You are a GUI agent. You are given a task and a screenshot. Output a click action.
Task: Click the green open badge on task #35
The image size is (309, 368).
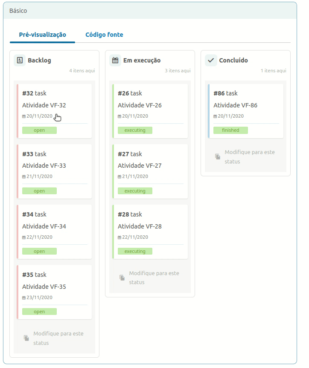(x=39, y=312)
